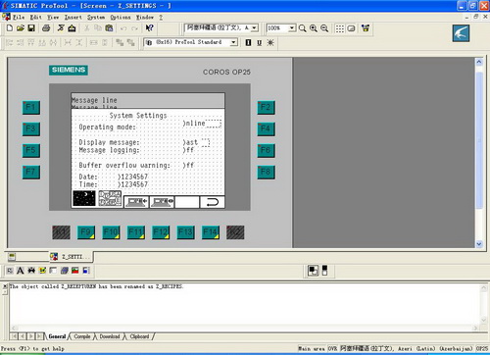Image resolution: width=490 pixels, height=355 pixels.
Task: Select the Text field tool (A icon)
Action: [x=21, y=271]
